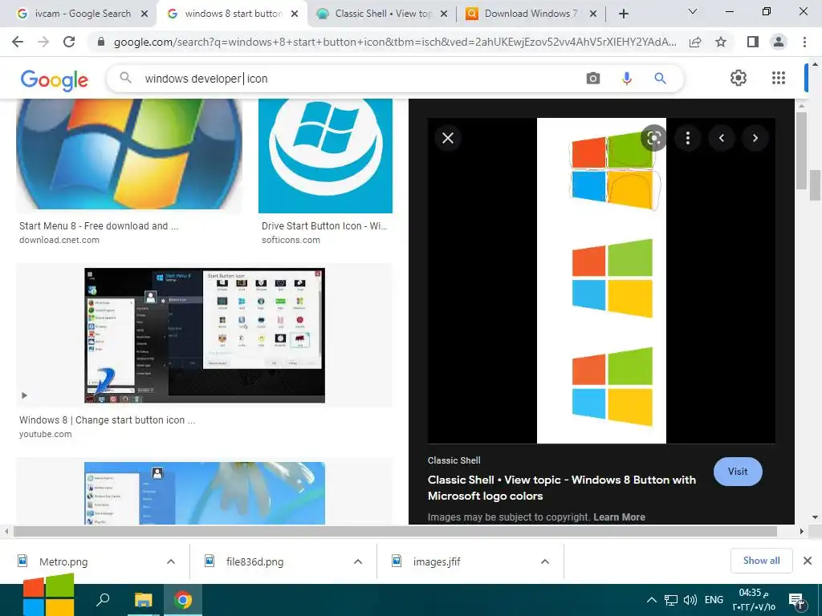The width and height of the screenshot is (822, 616).
Task: Open tab search chevron in title bar
Action: coord(692,11)
